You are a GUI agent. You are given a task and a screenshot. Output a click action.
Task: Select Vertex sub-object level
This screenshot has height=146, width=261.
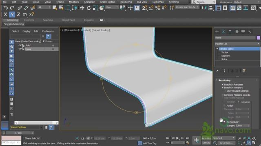(x=225, y=52)
